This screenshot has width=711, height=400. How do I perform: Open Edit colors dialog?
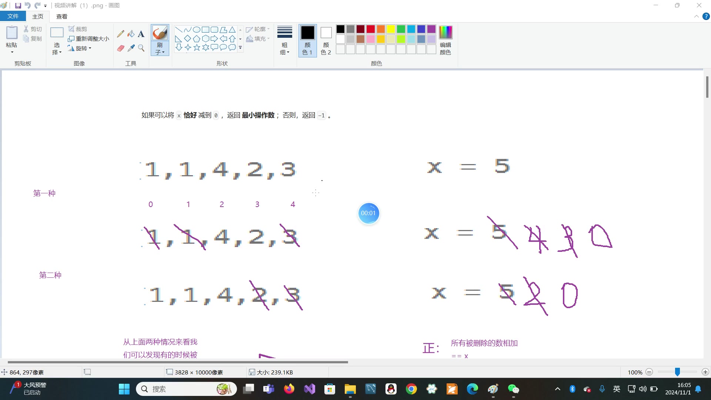[445, 40]
